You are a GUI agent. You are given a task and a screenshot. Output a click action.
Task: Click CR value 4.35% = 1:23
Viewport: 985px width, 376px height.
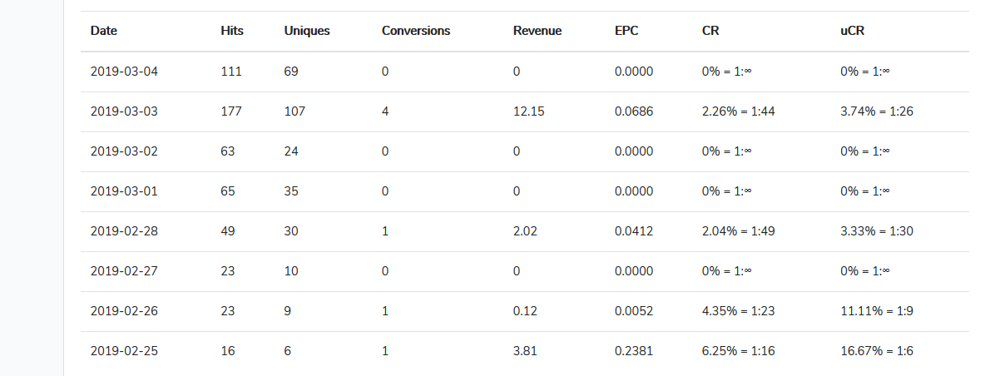click(738, 311)
